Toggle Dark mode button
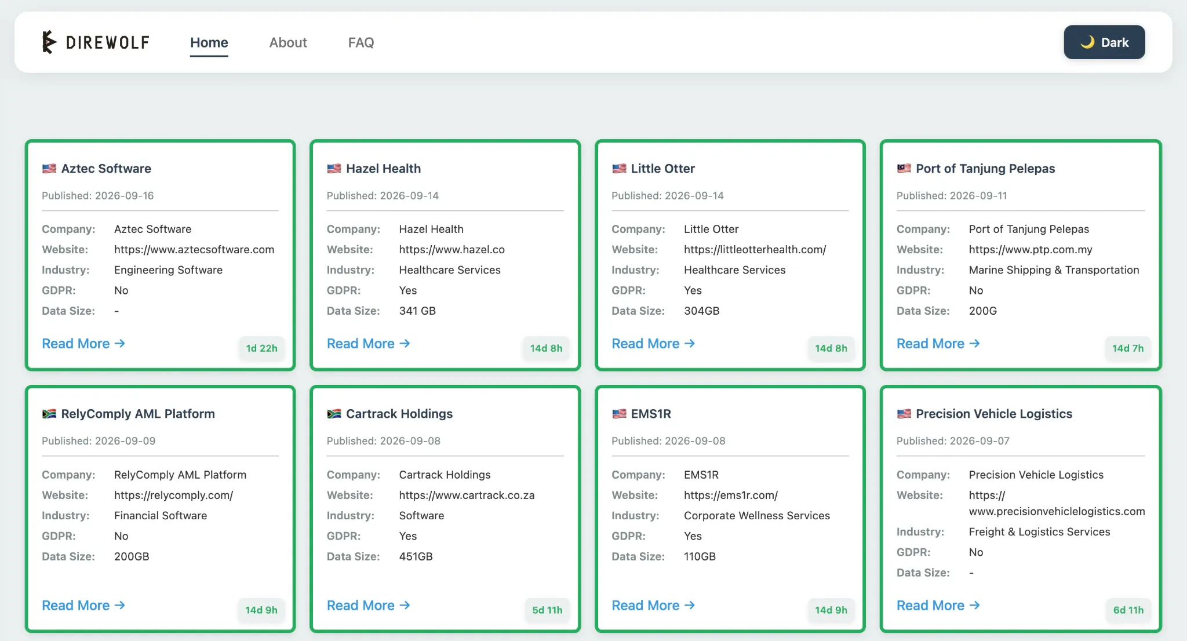Viewport: 1187px width, 641px height. click(1104, 42)
